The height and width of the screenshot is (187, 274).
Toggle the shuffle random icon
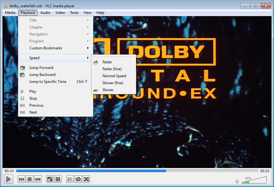click(x=86, y=179)
